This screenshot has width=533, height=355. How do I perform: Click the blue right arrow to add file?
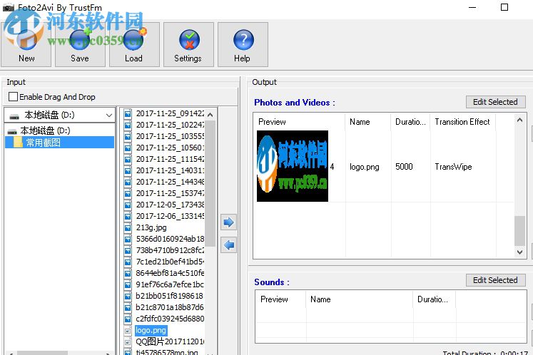click(x=228, y=222)
